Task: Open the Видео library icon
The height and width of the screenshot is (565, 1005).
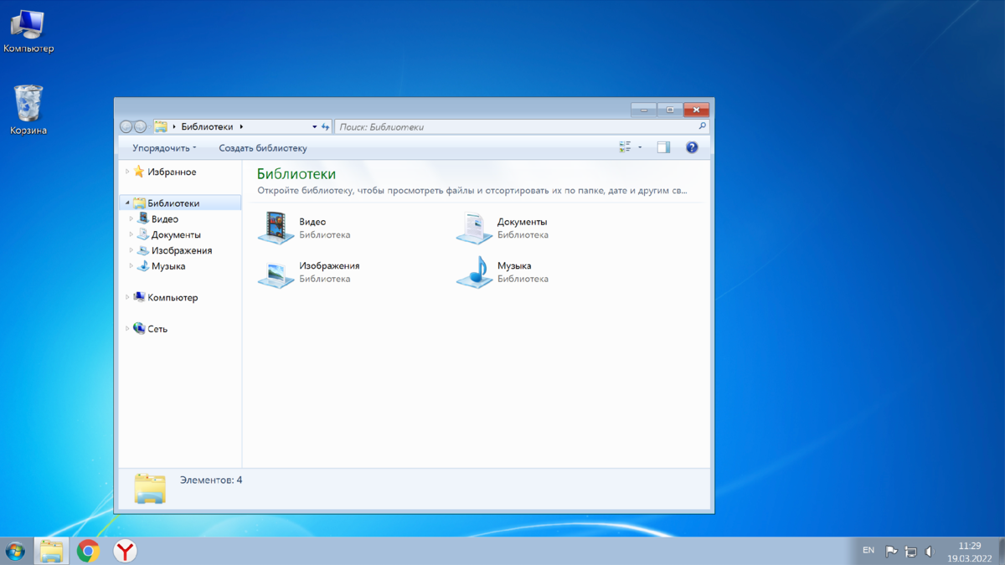Action: 276,228
